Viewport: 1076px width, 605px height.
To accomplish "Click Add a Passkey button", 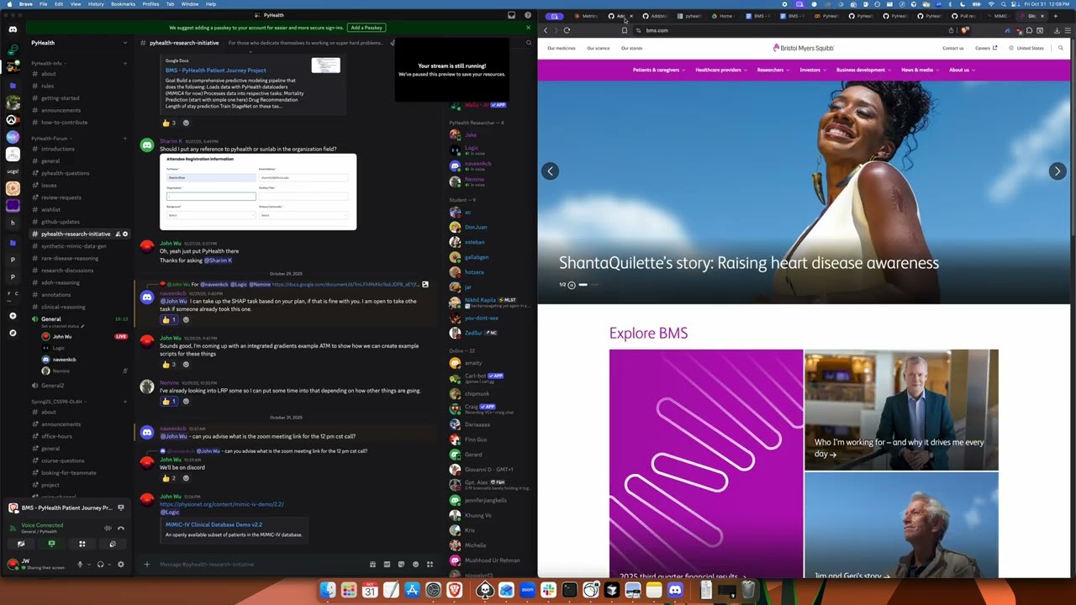I will 367,28.
